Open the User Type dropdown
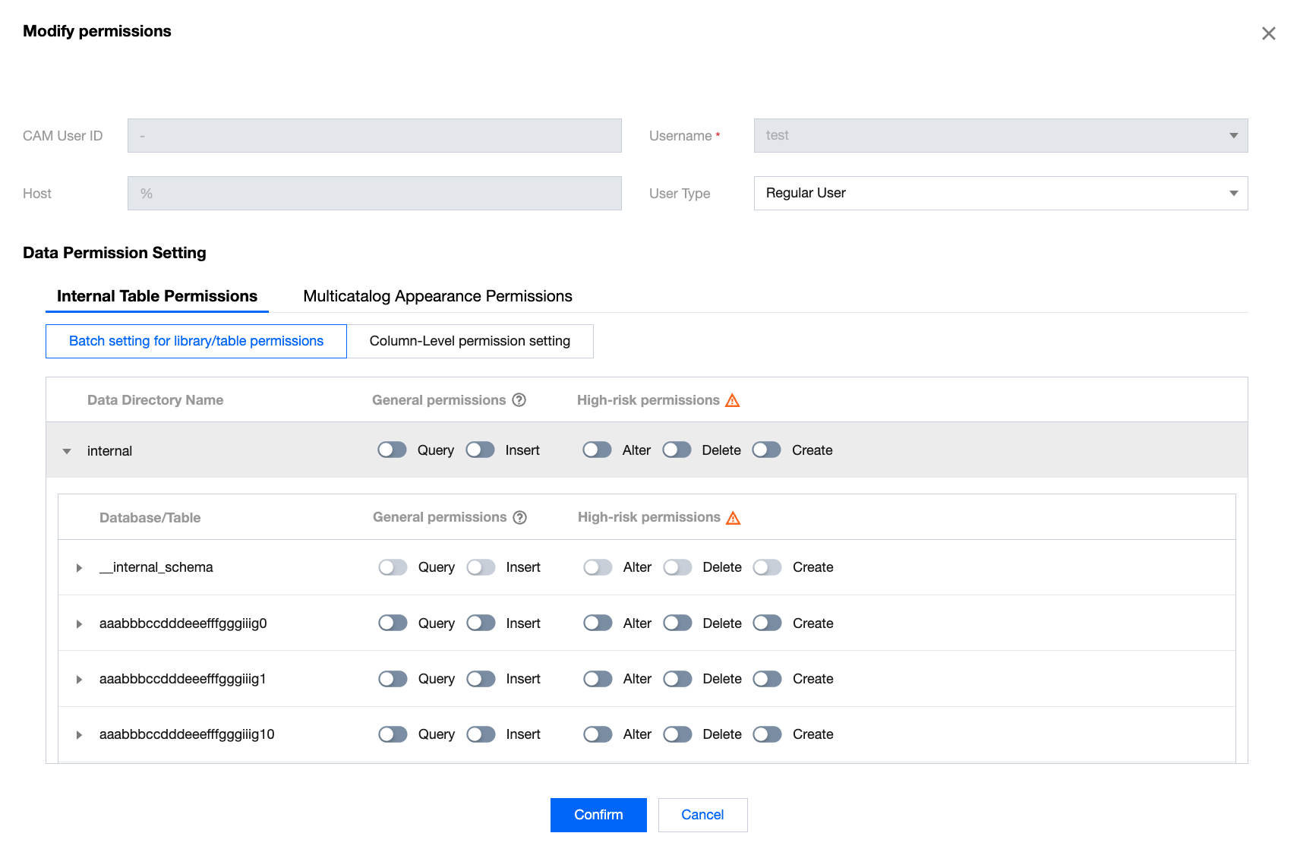This screenshot has width=1300, height=852. [x=1000, y=194]
